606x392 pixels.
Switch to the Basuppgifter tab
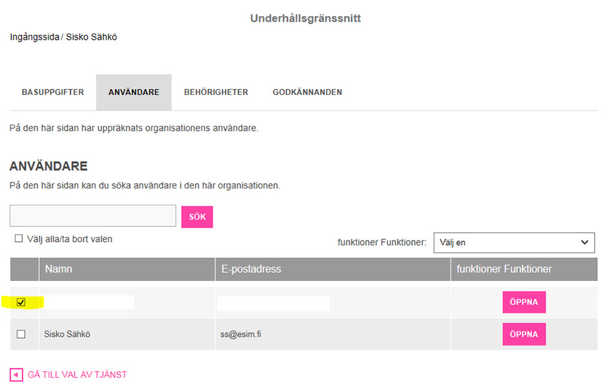[x=53, y=92]
